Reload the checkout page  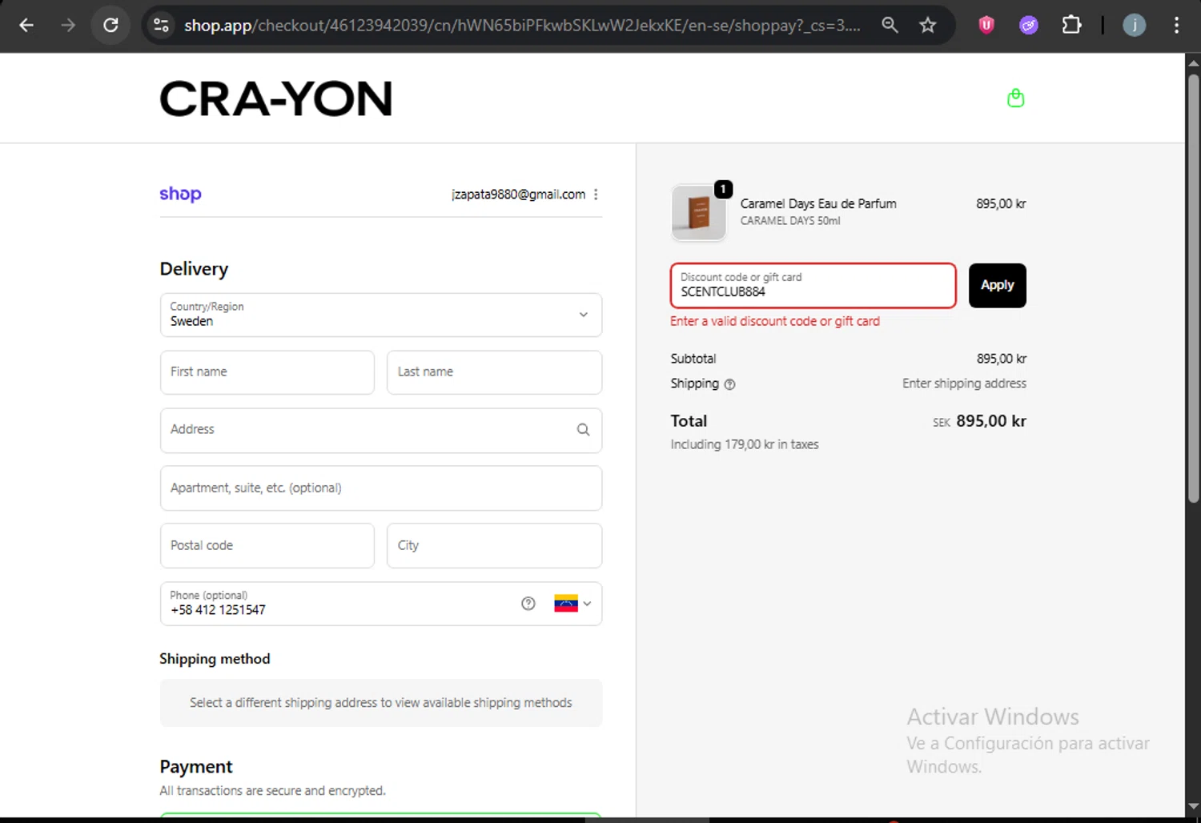(110, 26)
